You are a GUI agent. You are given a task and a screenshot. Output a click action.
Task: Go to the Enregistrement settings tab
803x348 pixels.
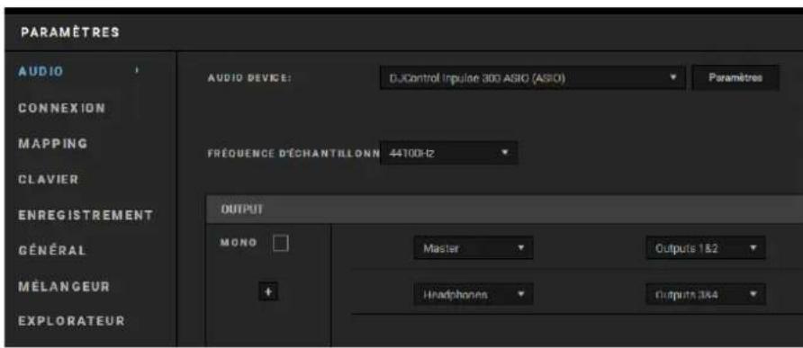(85, 215)
